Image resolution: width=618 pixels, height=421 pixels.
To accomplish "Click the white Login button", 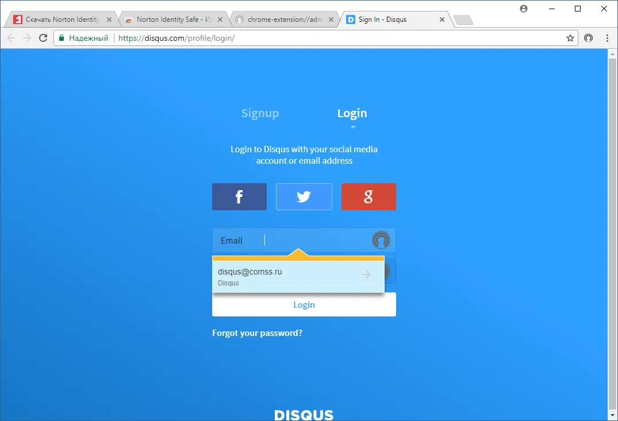I will [x=304, y=304].
